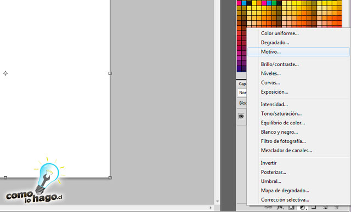Toggle the layer visibility eye icon

pos(241,116)
